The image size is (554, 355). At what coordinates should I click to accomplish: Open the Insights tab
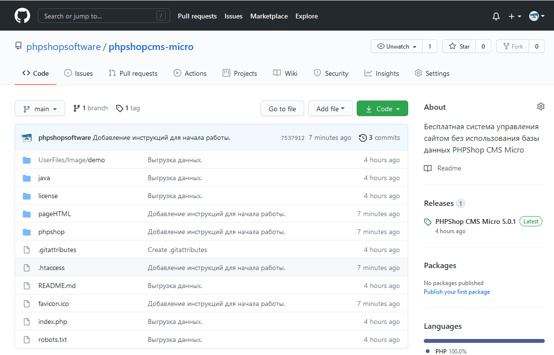tap(381, 73)
